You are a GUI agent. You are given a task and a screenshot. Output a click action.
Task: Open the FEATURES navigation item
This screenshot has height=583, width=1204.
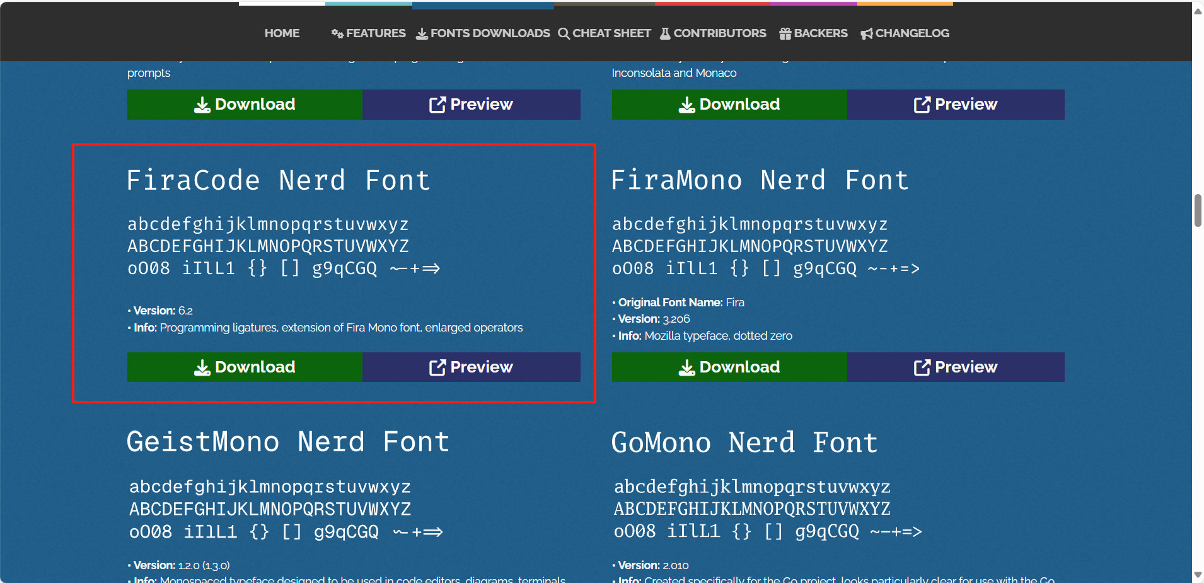tap(369, 33)
